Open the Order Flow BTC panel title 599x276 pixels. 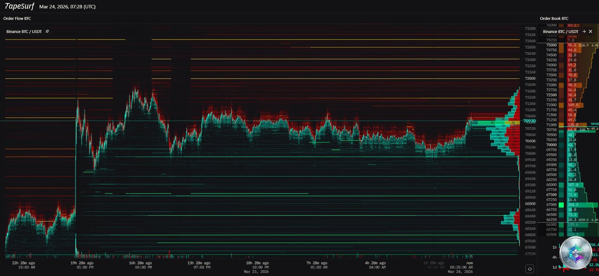[x=17, y=18]
